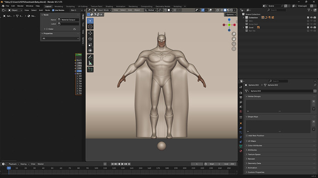
Task: Hide the Collection in viewport with eye icon
Action: (x=311, y=17)
